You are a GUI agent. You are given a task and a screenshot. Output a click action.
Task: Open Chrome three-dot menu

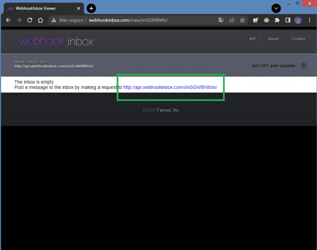pos(309,20)
